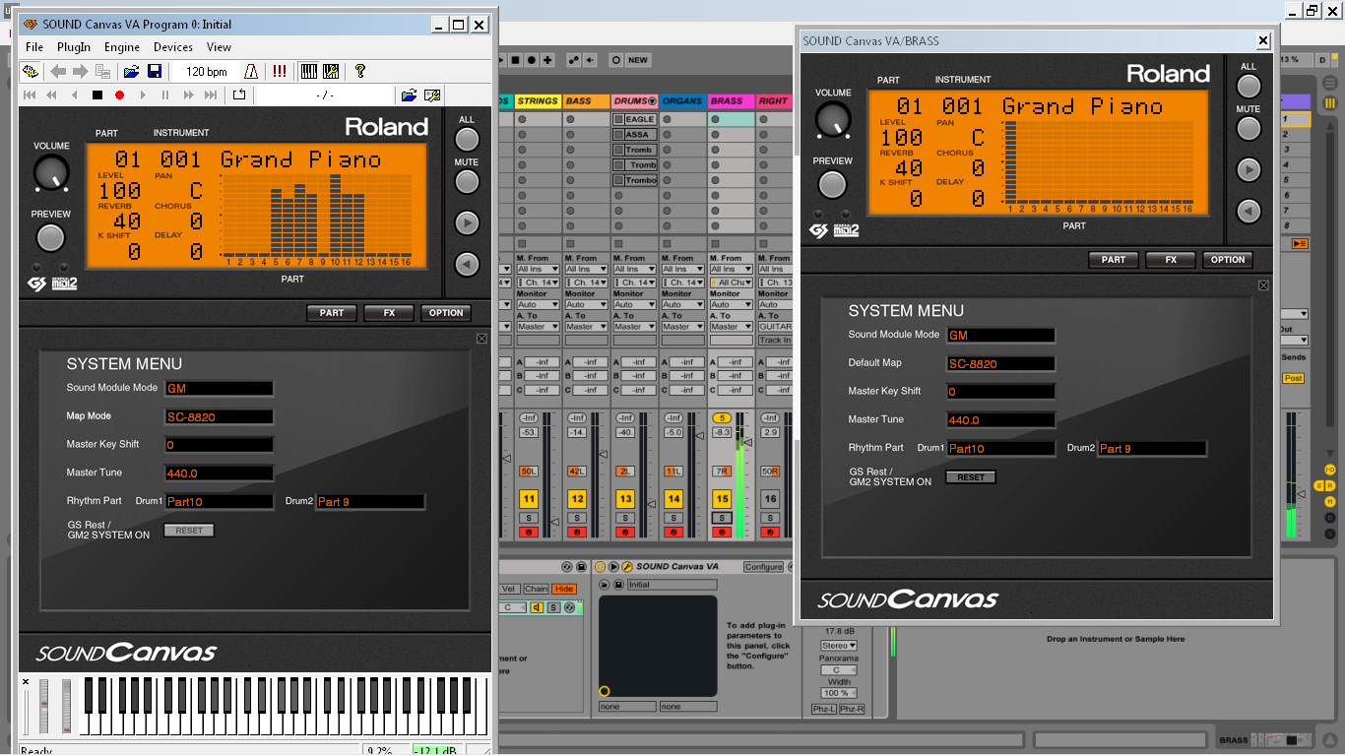Click the VOLUME knob in left Sound Canvas window
This screenshot has width=1345, height=756.
51,173
